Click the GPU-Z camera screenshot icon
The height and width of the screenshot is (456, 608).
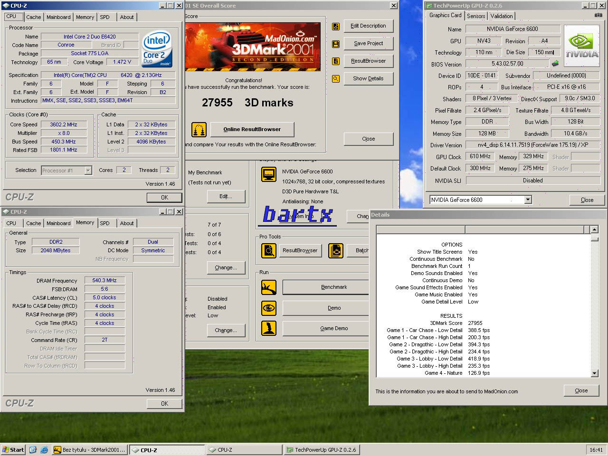coord(598,15)
